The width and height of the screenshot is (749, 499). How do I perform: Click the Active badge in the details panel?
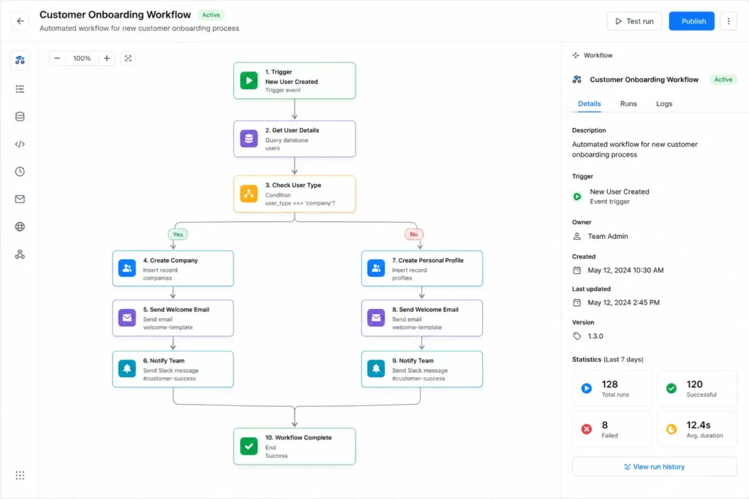[723, 79]
